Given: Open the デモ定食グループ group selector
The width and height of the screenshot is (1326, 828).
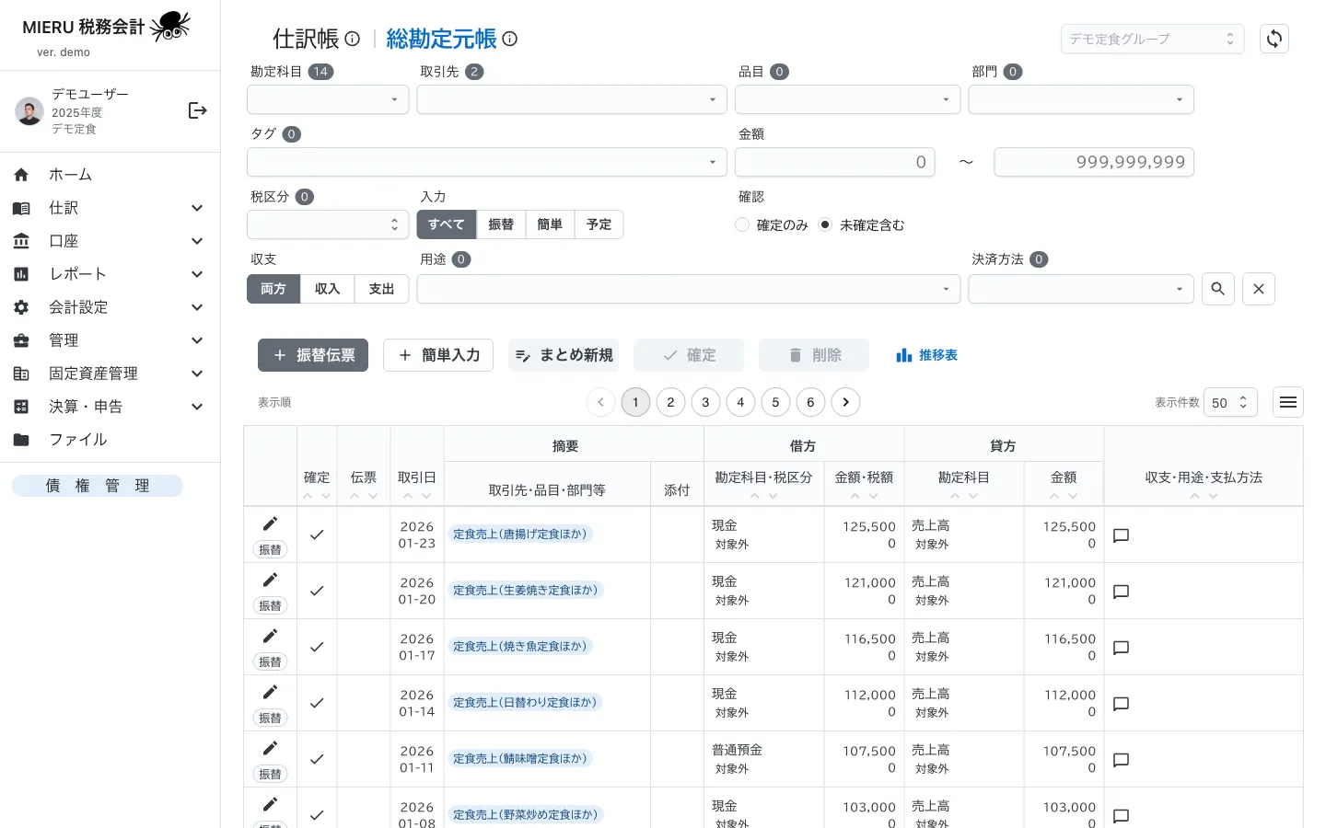Looking at the screenshot, I should pyautogui.click(x=1152, y=39).
